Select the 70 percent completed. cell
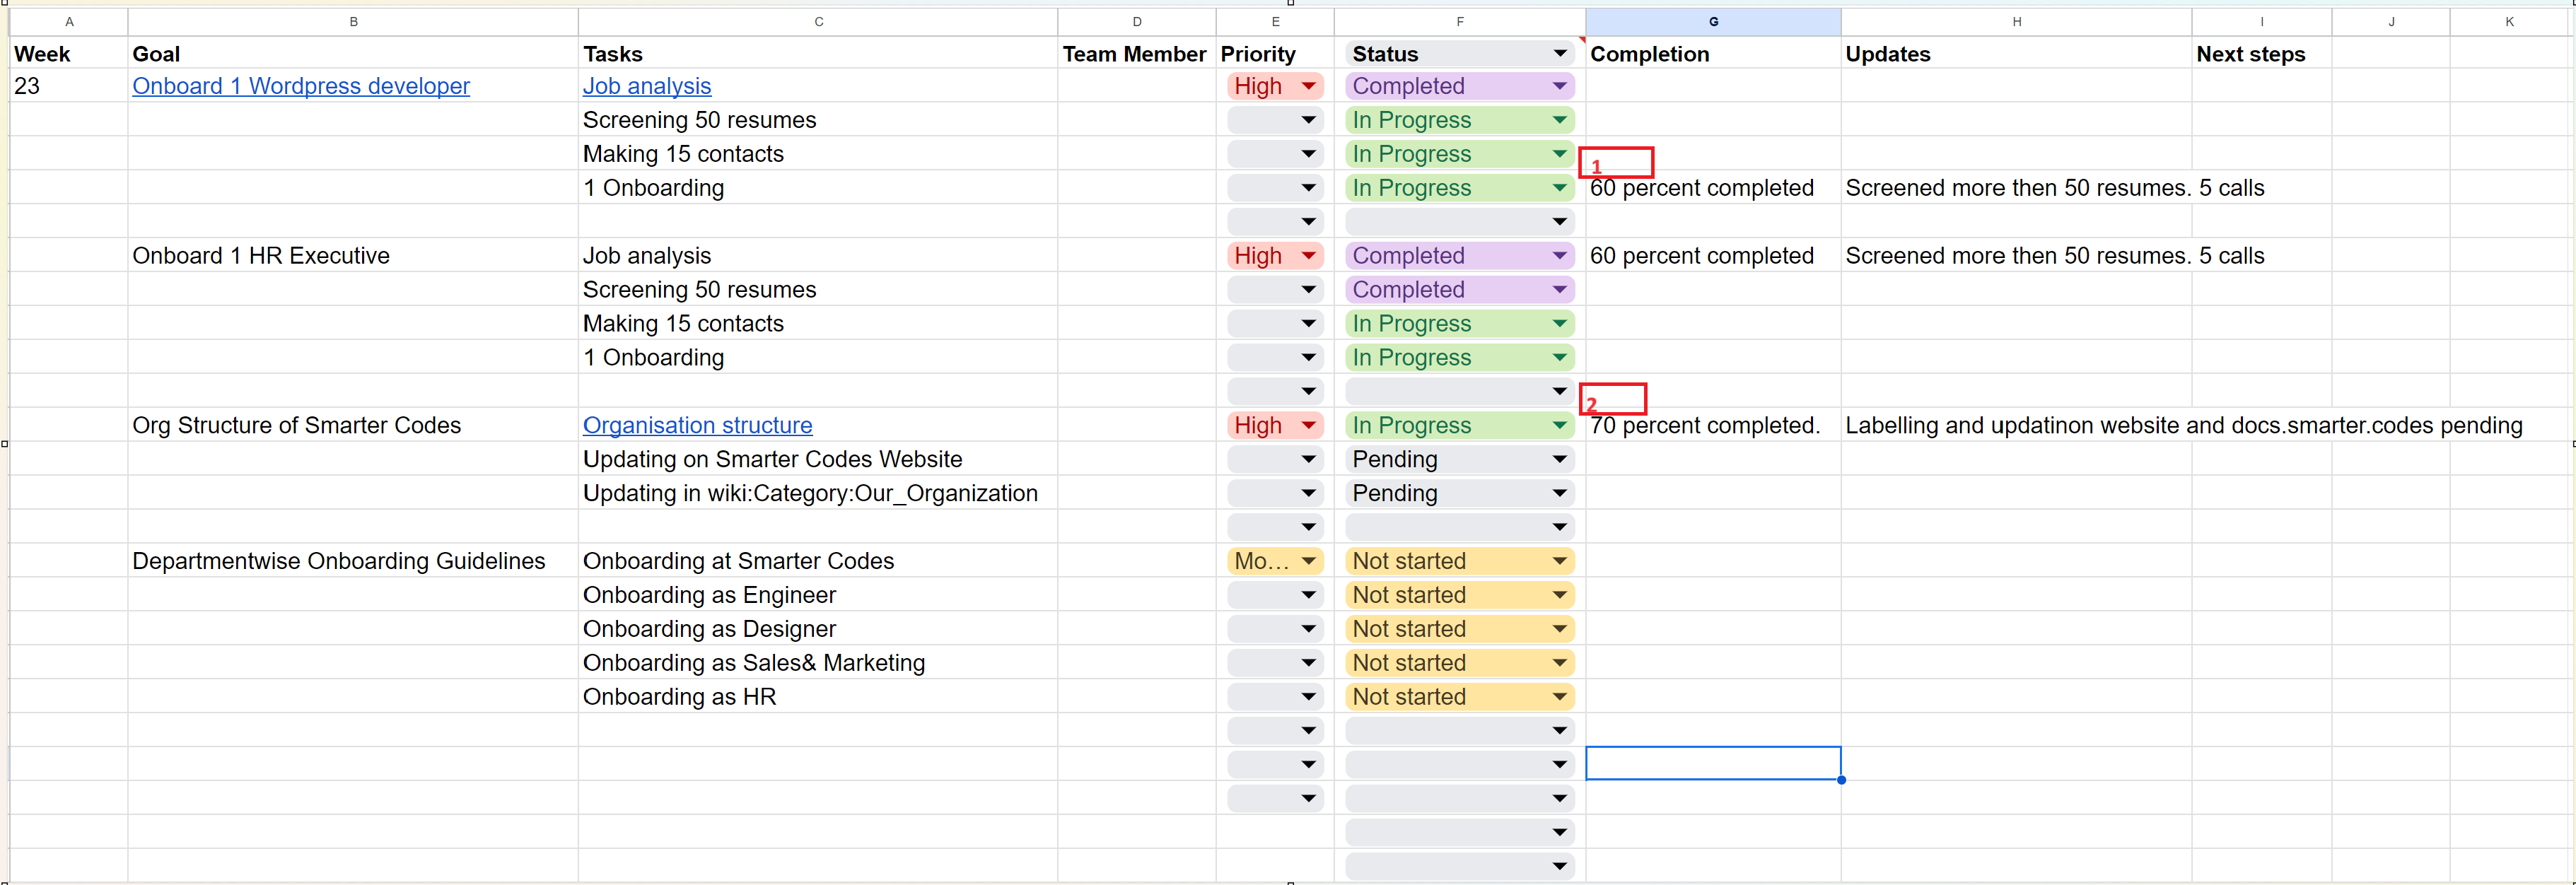This screenshot has width=2576, height=885. click(x=1713, y=425)
